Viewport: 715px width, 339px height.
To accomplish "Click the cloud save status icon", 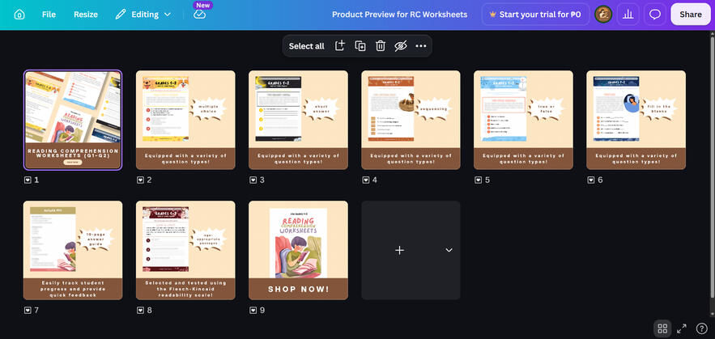I will coord(200,15).
